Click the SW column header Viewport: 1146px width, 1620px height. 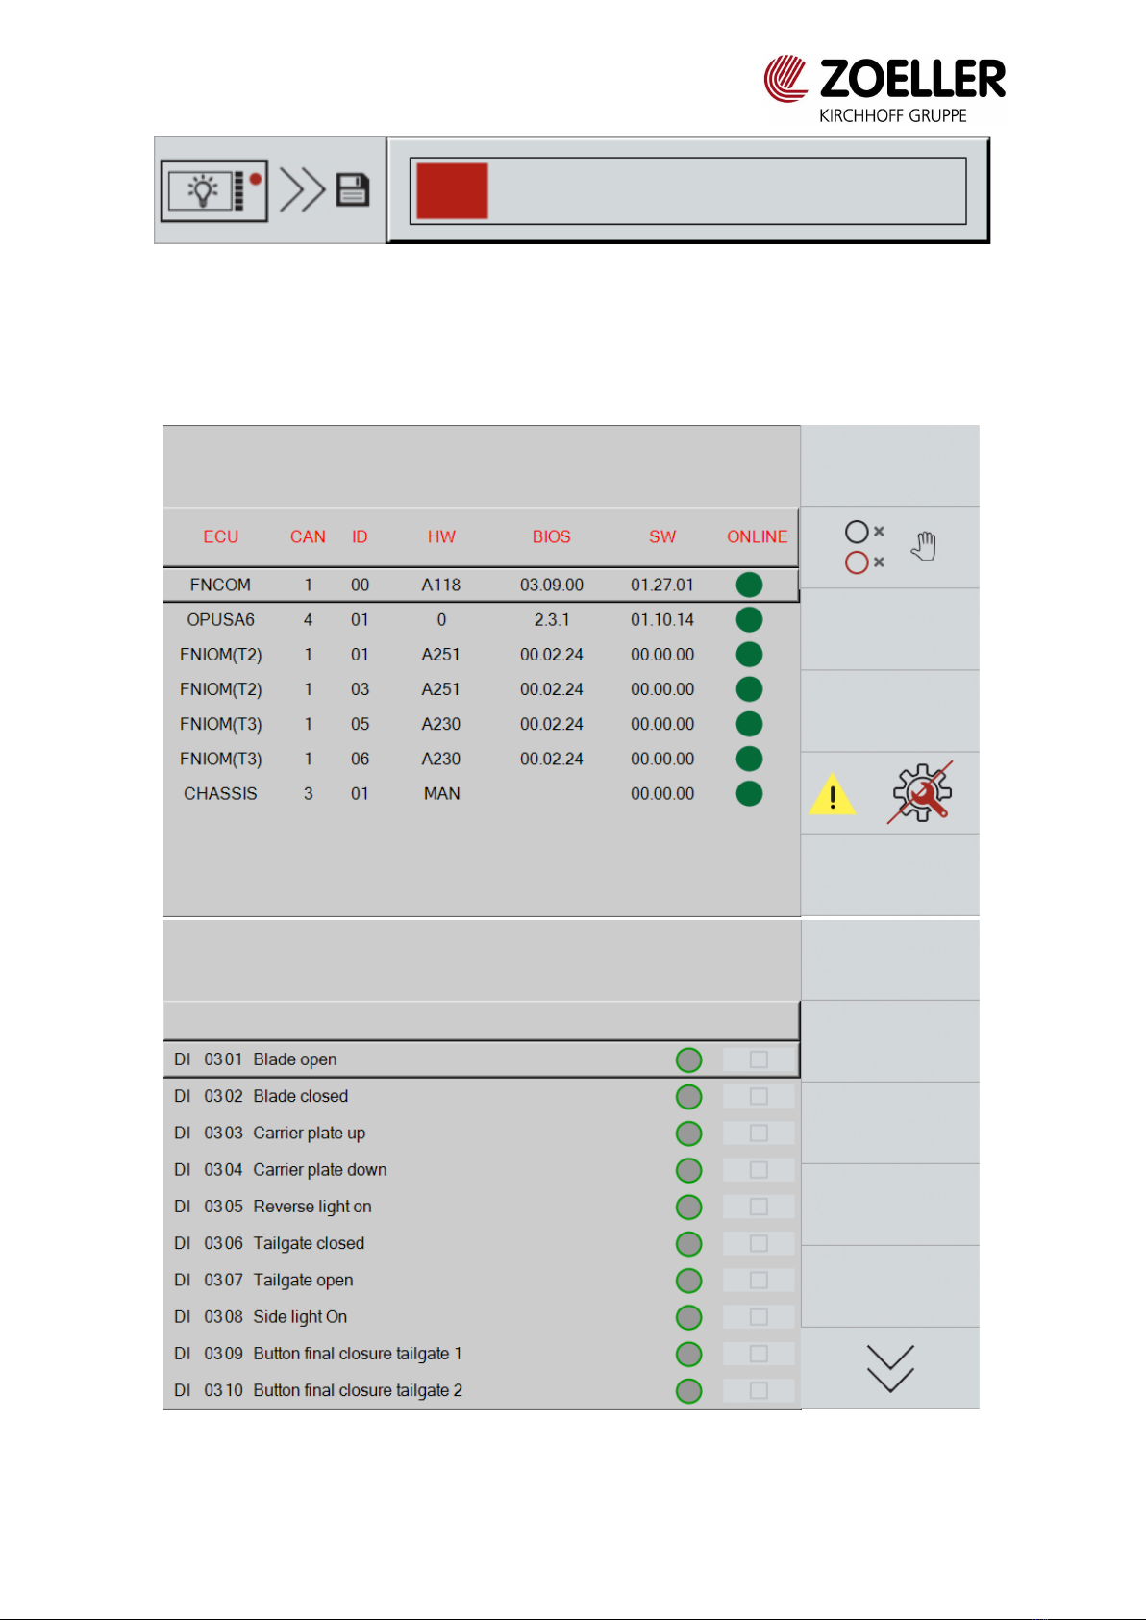click(662, 536)
